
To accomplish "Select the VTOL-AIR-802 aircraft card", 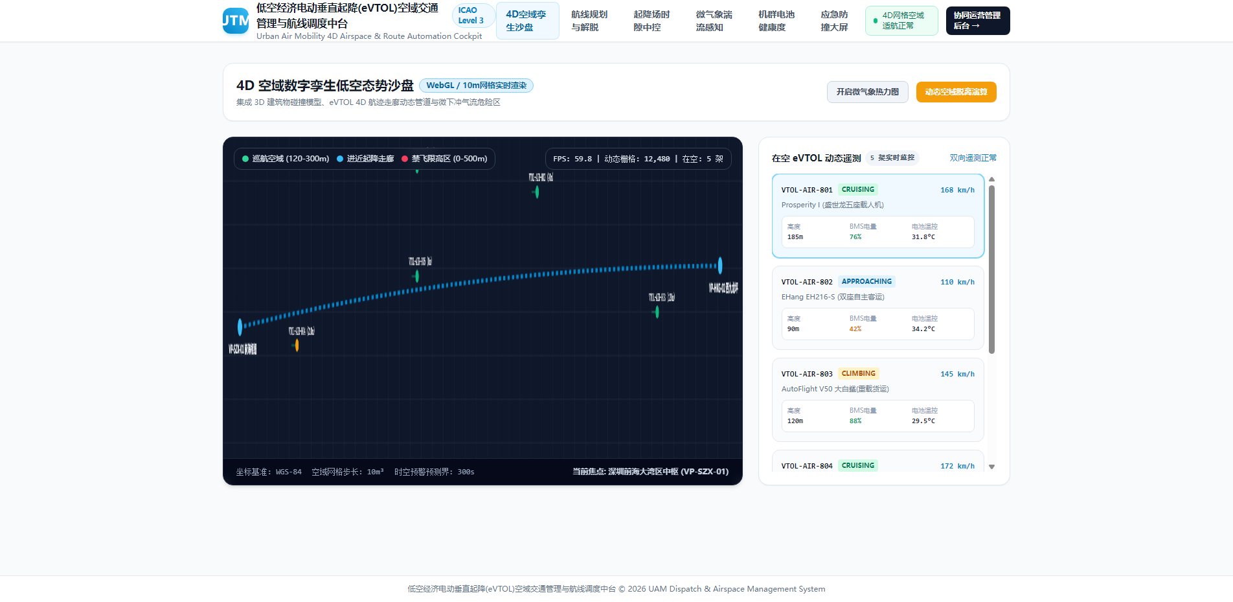I will (878, 308).
